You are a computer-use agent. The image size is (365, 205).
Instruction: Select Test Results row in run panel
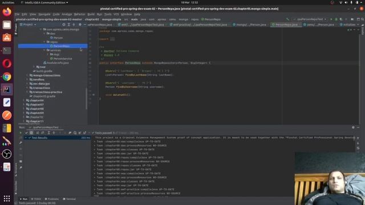coord(58,138)
